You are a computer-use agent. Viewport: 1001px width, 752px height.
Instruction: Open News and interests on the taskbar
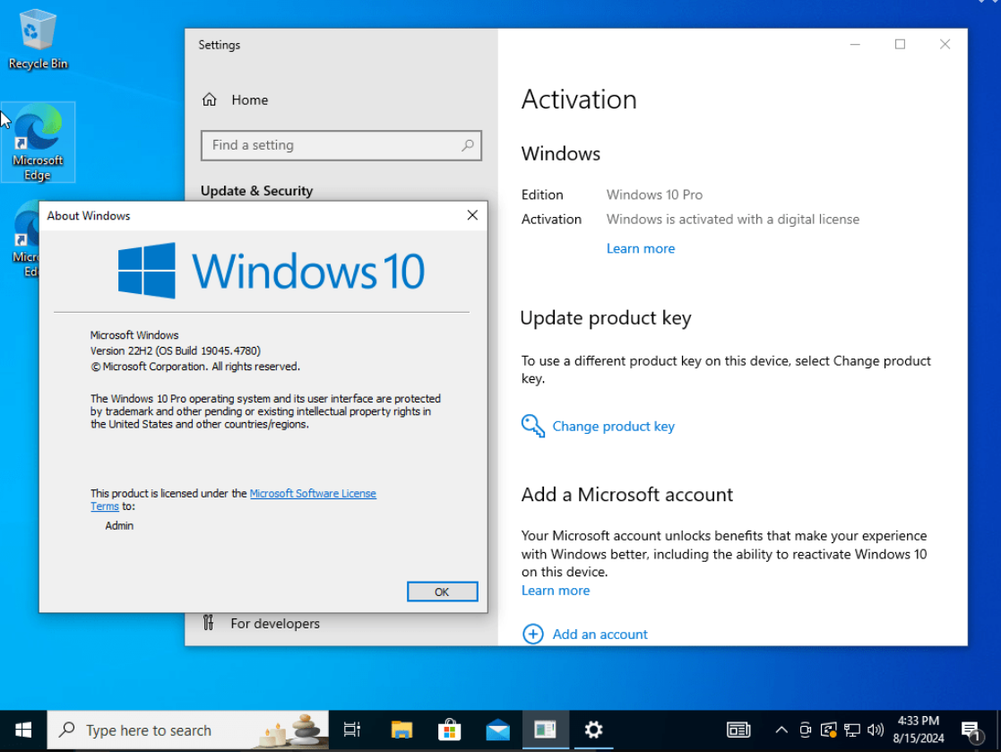[738, 730]
